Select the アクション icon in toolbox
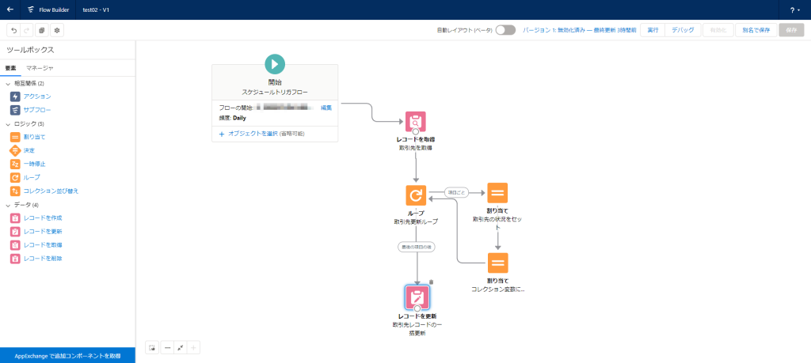811x363 pixels. click(15, 96)
